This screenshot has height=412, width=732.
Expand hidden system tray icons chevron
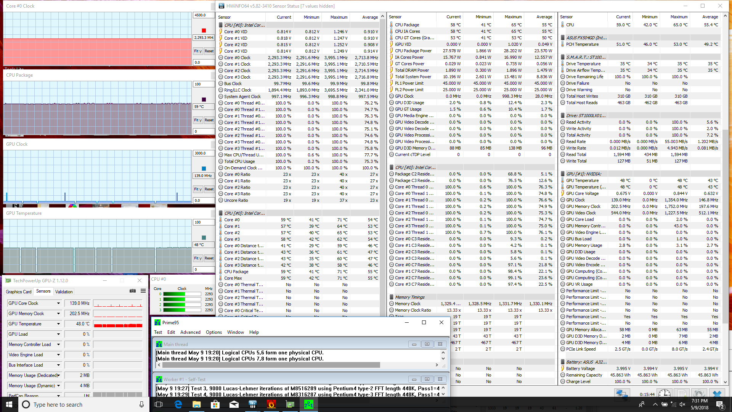click(655, 404)
